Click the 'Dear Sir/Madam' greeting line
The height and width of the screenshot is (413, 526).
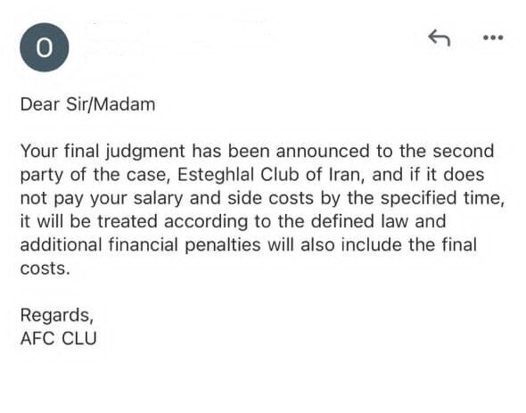click(88, 104)
